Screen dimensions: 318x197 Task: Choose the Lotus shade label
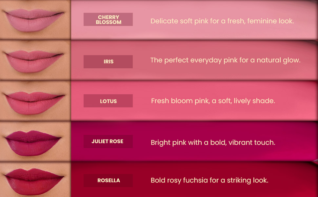tap(108, 101)
